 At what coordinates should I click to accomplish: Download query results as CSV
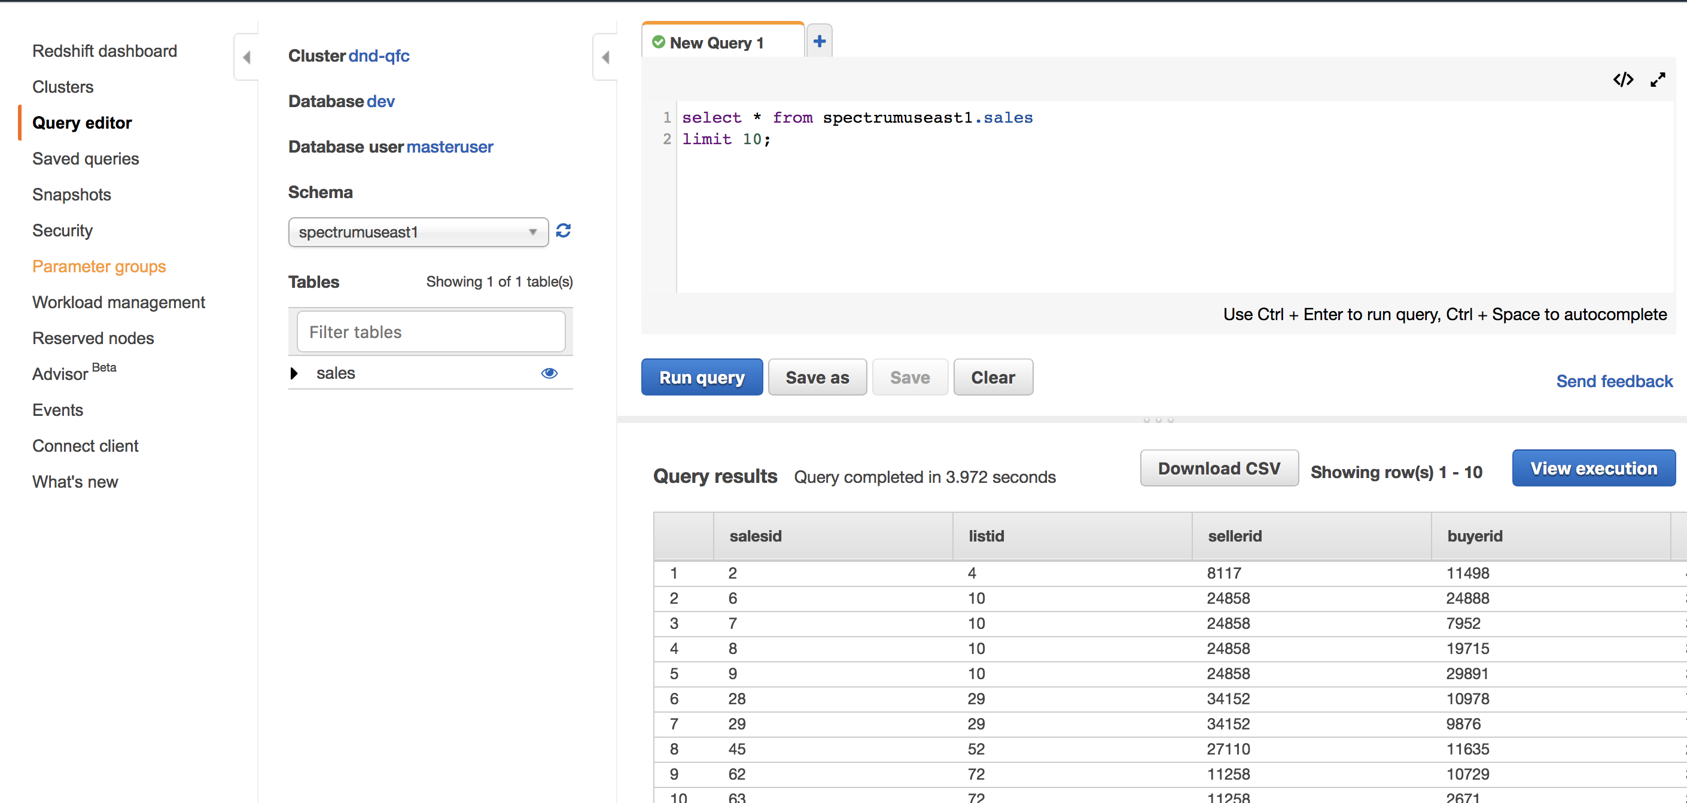[x=1219, y=468]
